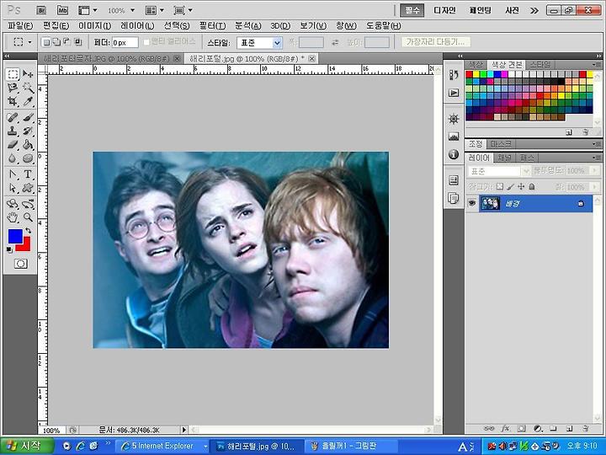Select the Custom Shape tool
606x455 pixels.
coord(28,188)
